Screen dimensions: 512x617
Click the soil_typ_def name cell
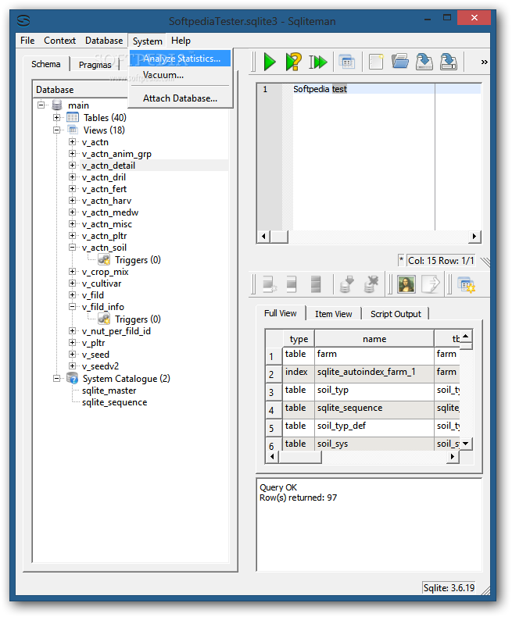point(374,428)
